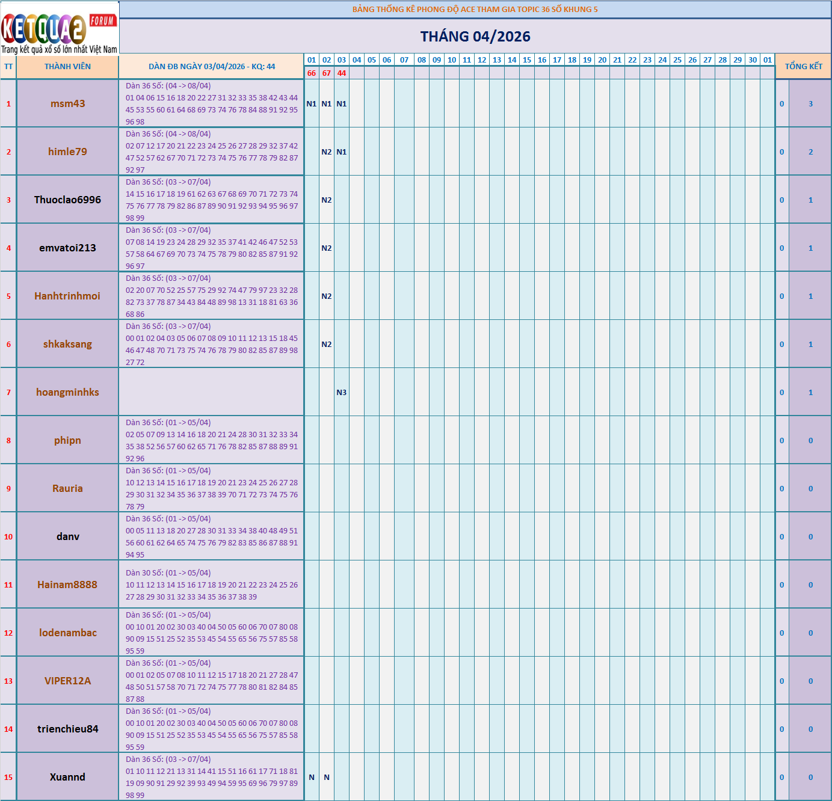This screenshot has height=801, width=832.
Task: Select the N3 cell for hoangminhks
Action: 342,391
